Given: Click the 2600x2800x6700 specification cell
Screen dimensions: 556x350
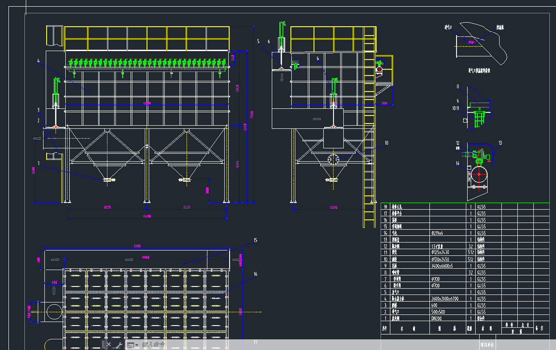Looking at the screenshot, I should click(x=448, y=298).
